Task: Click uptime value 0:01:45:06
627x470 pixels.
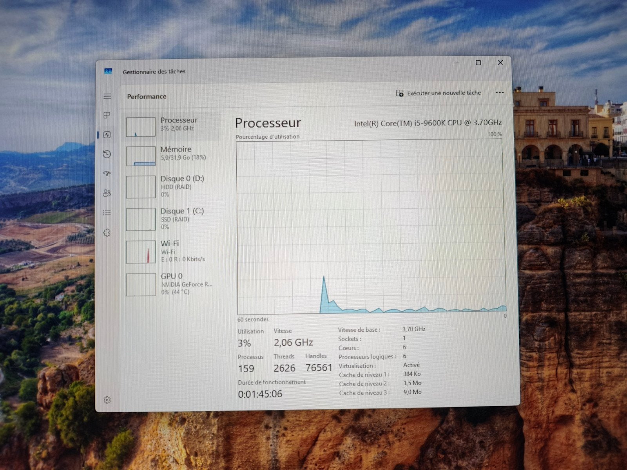Action: click(x=260, y=394)
